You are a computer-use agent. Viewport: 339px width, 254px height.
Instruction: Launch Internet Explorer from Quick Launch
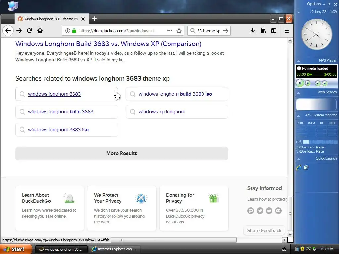coord(299,167)
